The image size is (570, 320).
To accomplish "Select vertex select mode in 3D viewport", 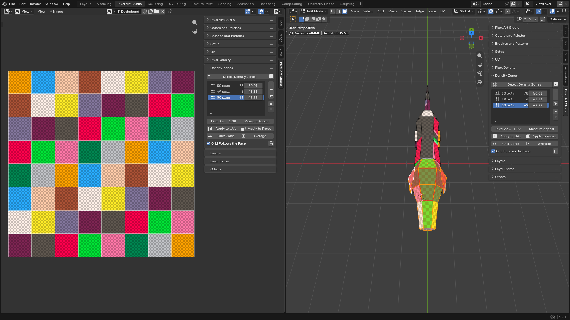I will [x=333, y=11].
